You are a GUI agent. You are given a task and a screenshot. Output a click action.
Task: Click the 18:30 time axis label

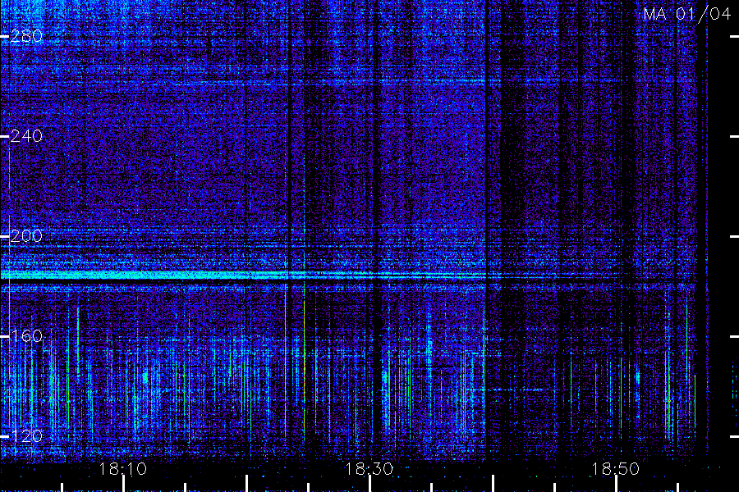pos(369,469)
